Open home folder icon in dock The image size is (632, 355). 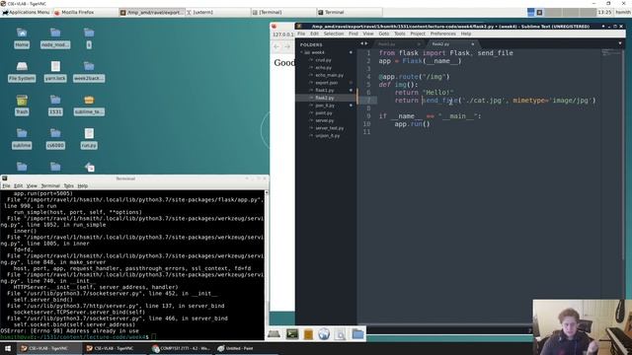coord(357,334)
